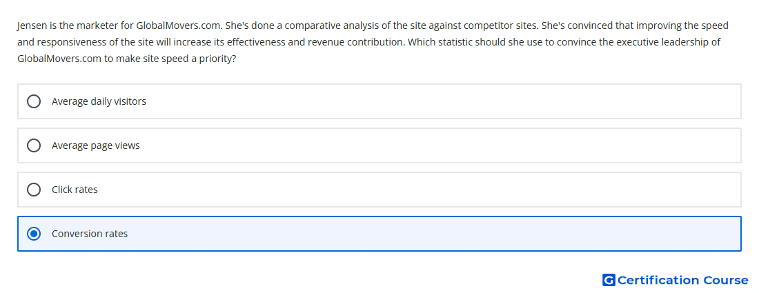Image resolution: width=759 pixels, height=293 pixels.
Task: Click the 'Average page views' answer text
Action: [x=96, y=145]
